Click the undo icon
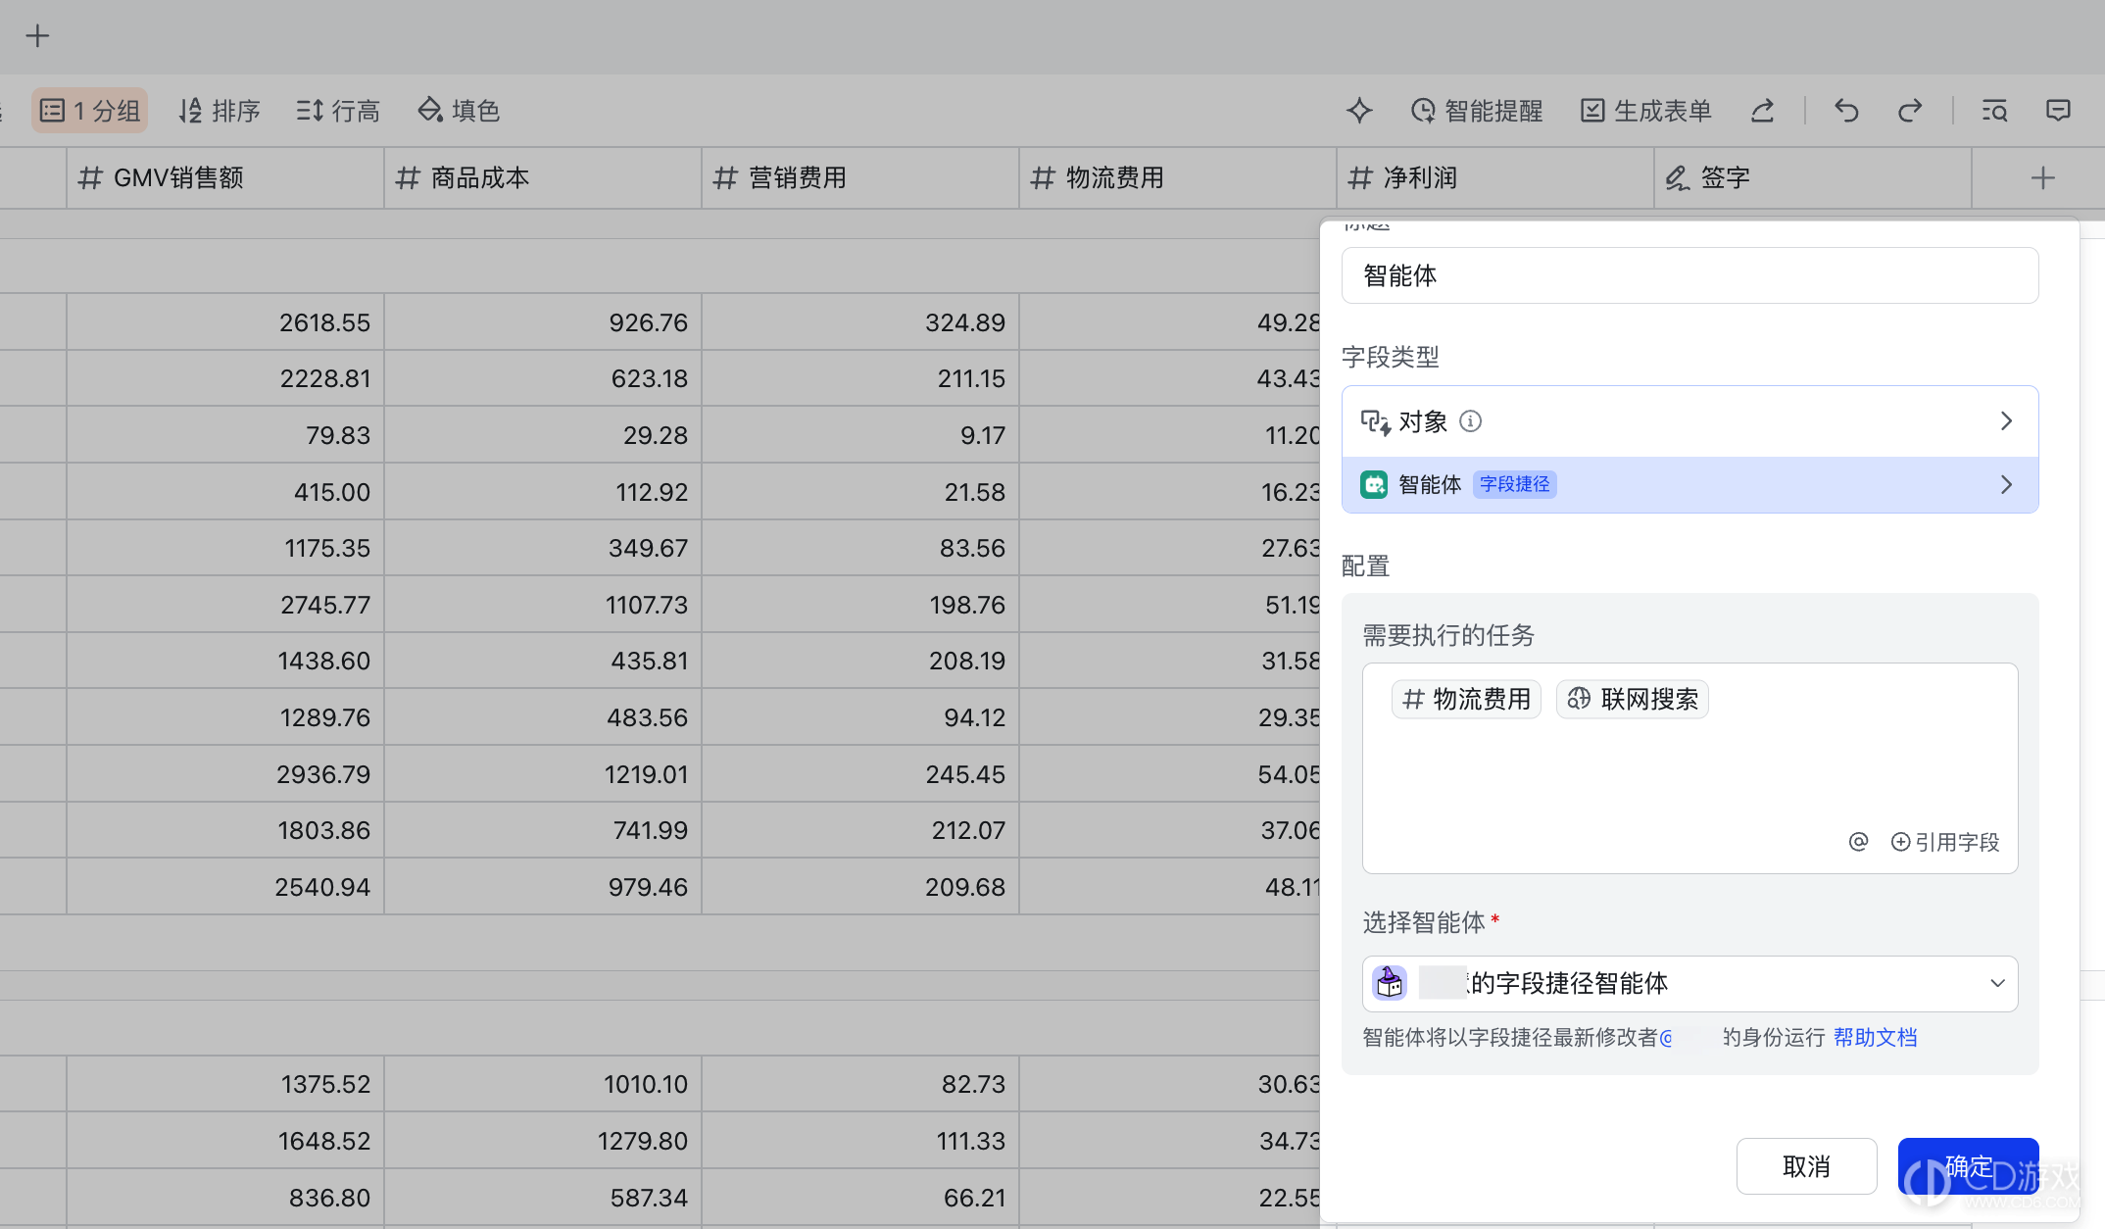 [1846, 111]
